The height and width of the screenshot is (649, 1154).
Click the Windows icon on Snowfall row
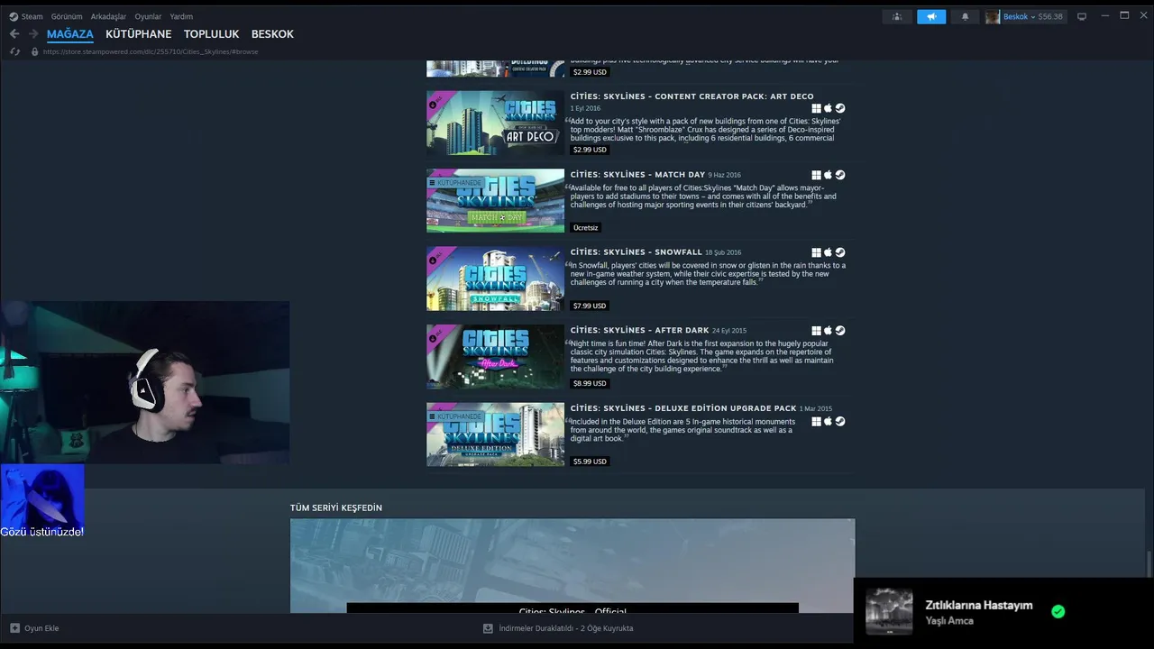[x=816, y=252]
